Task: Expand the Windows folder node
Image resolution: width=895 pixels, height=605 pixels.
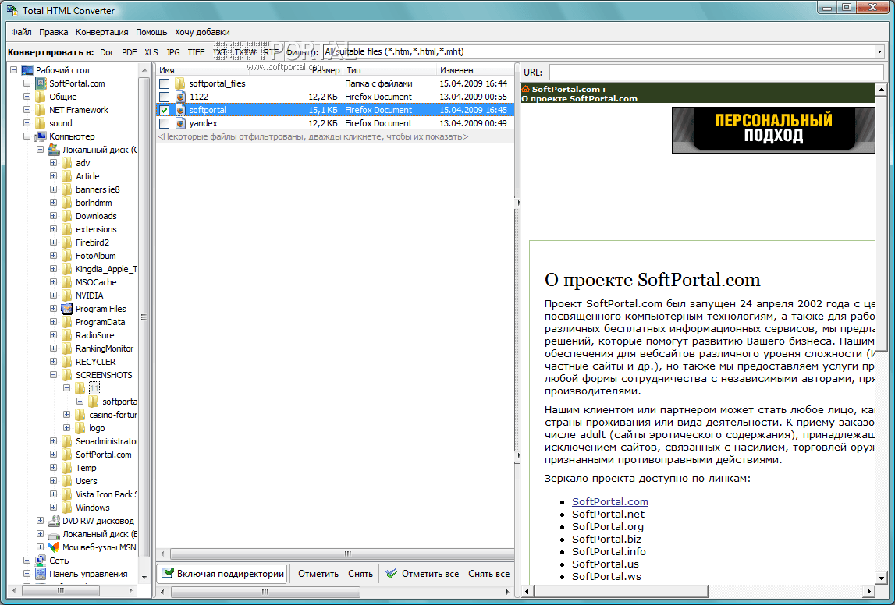Action: (x=53, y=508)
